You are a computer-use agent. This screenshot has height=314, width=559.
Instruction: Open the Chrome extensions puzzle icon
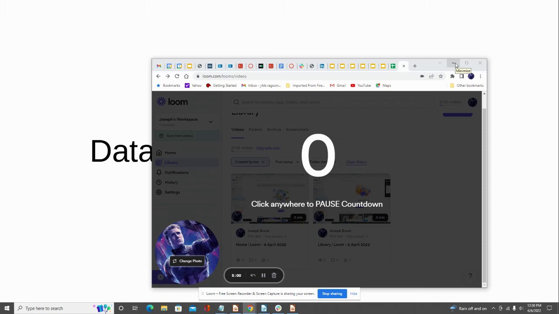point(452,76)
